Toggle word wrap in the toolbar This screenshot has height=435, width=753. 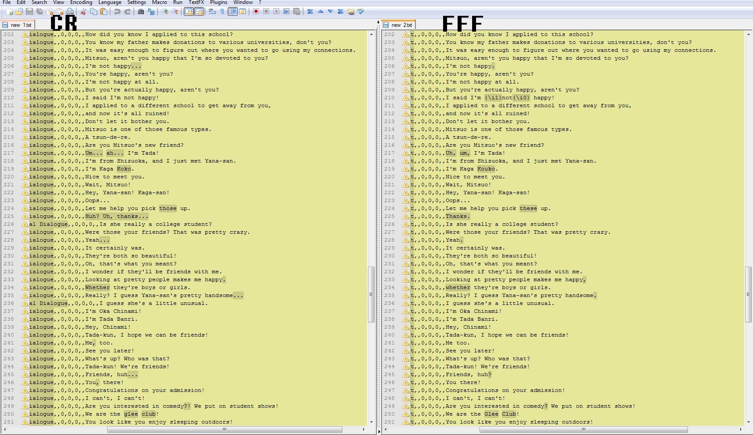[212, 11]
